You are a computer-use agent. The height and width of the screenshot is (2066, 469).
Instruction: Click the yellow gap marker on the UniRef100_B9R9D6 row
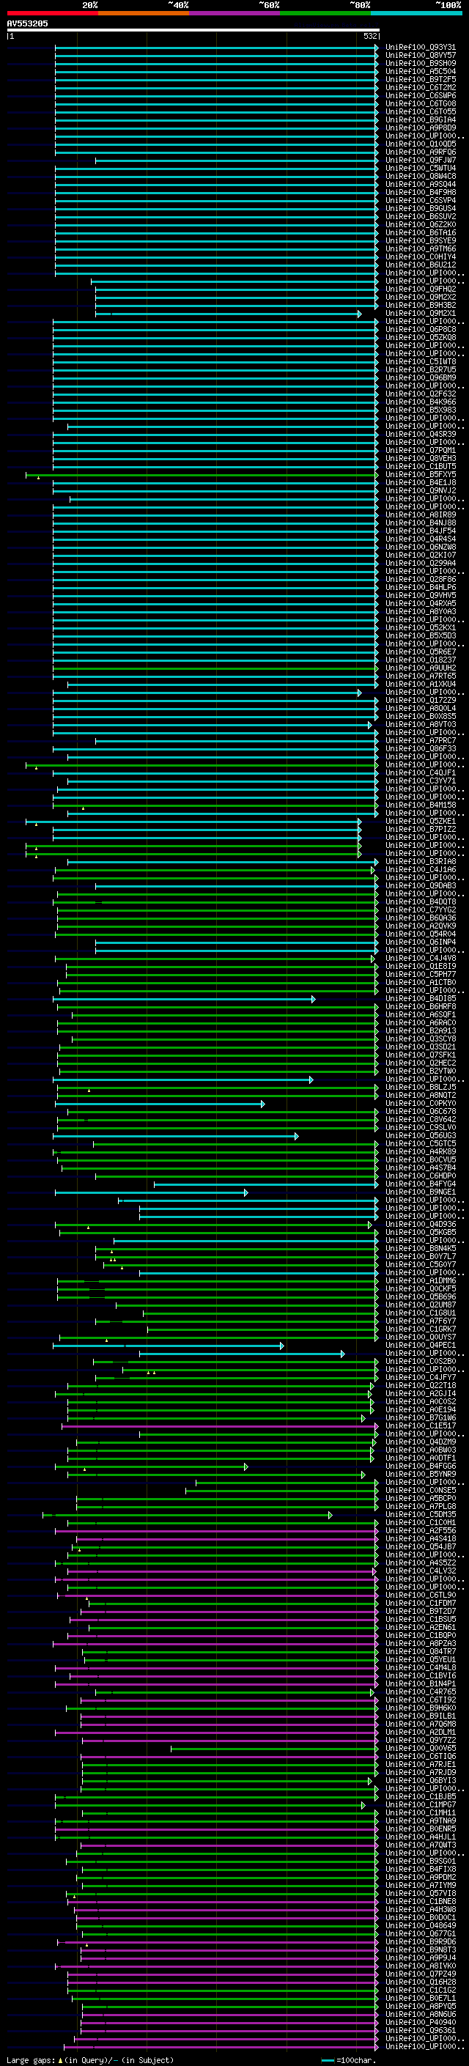(x=86, y=1945)
